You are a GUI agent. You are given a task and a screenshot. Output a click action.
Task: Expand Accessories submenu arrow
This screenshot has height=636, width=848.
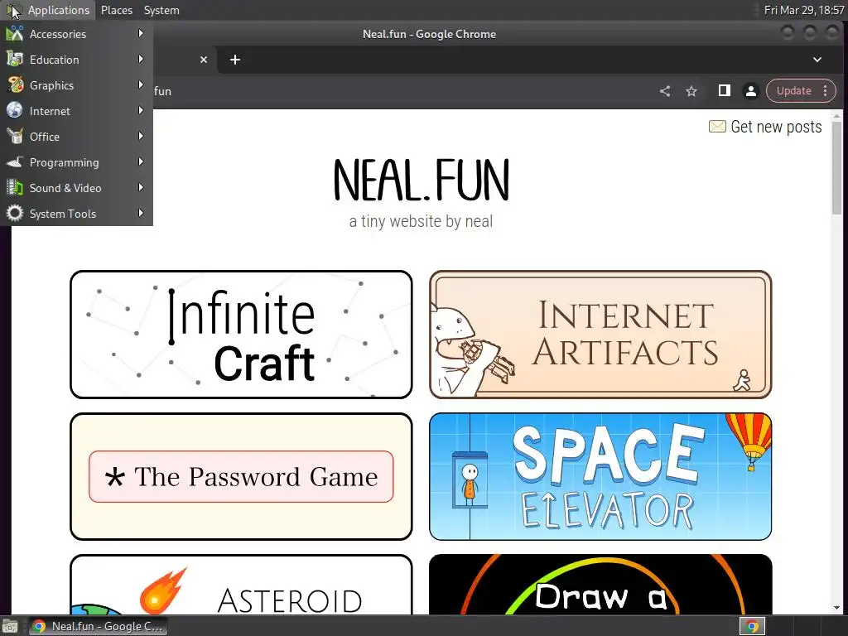(x=141, y=33)
